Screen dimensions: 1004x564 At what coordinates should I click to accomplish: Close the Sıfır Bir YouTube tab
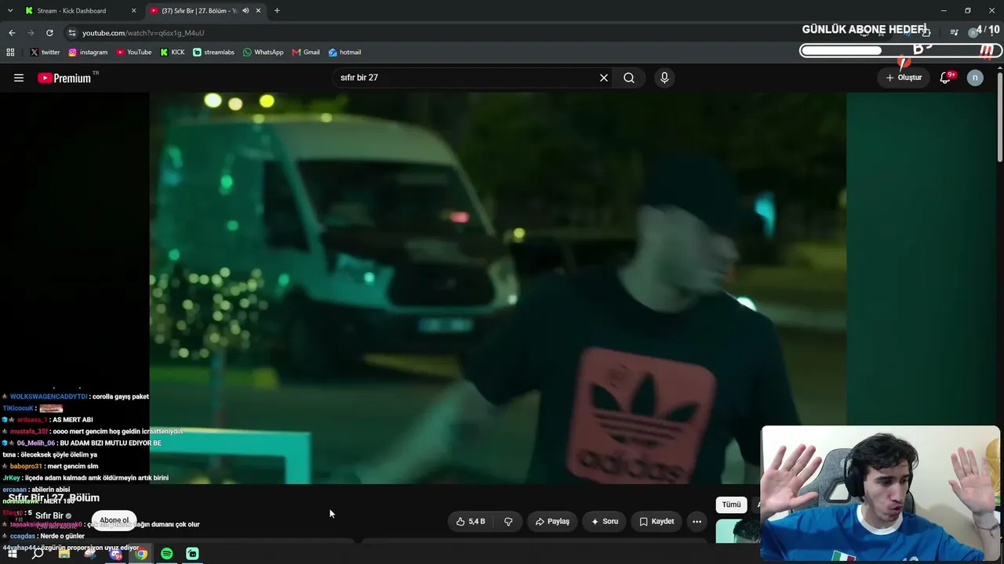point(258,11)
